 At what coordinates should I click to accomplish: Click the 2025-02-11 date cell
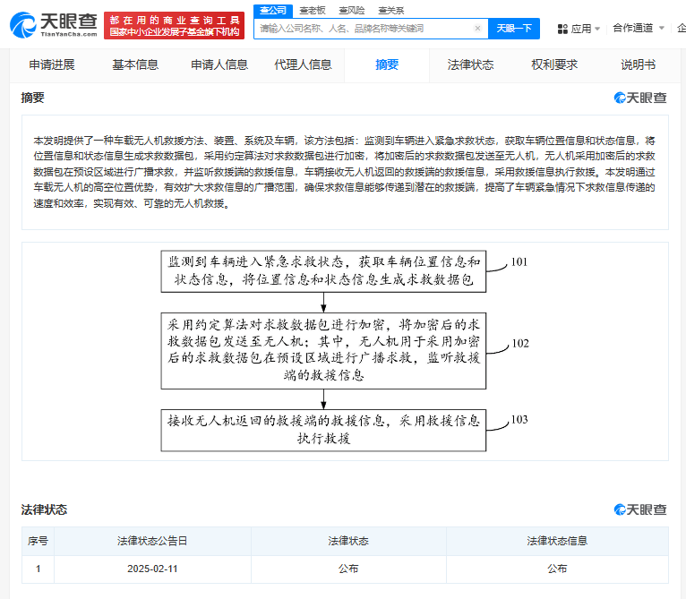(x=152, y=569)
